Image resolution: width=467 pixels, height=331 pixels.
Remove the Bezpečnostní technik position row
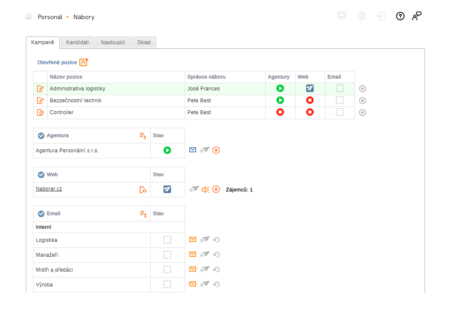click(363, 101)
